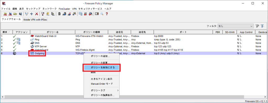Click the blue plus add policy icon
268x103 pixels.
coord(31,14)
